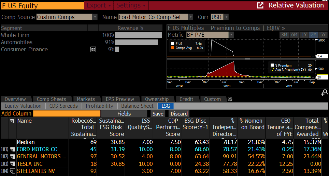Switch to the Overview tab
This screenshot has width=329, height=176.
(15, 99)
